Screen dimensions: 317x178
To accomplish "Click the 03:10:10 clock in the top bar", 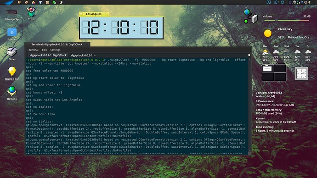I will click(275, 2).
